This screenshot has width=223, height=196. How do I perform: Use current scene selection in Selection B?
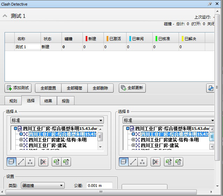[x=169, y=162]
